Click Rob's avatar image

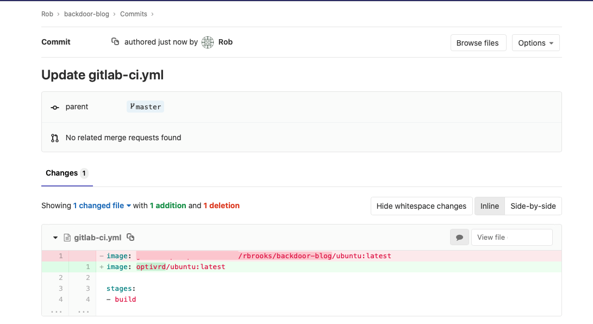(208, 42)
